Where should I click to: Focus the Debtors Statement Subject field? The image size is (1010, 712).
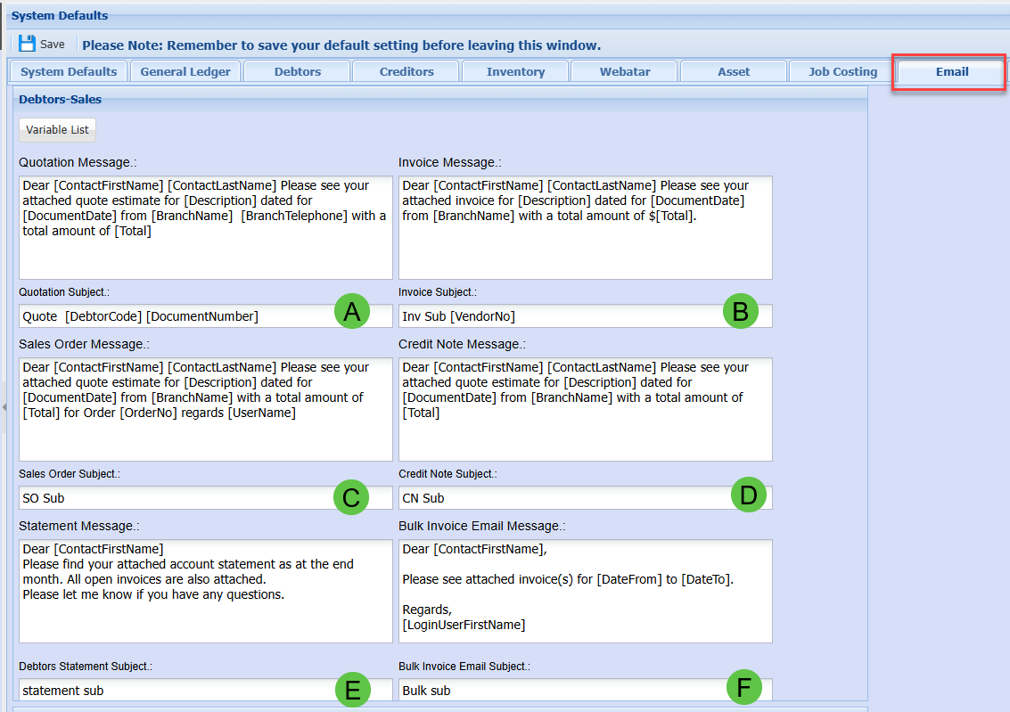(206, 690)
